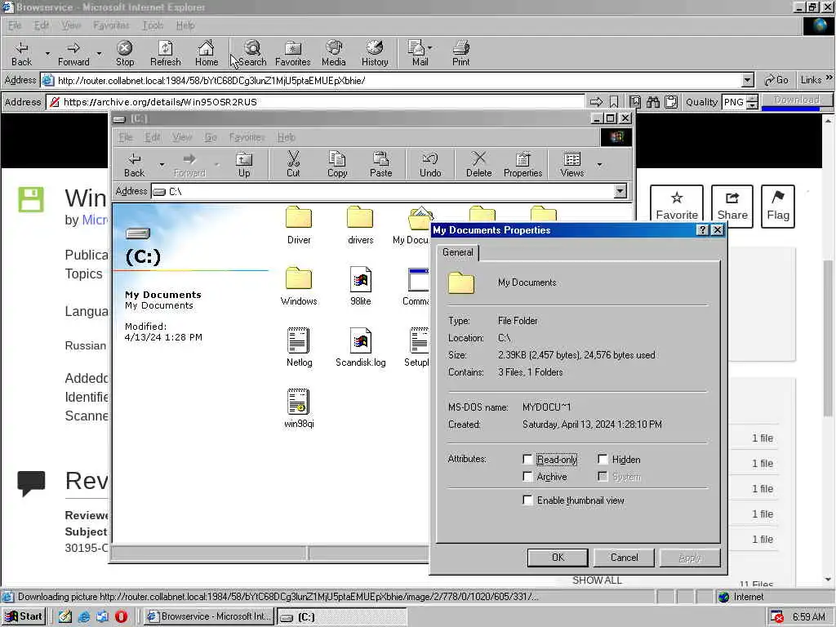Open the IE File menu
This screenshot has height=627, width=836.
15,25
